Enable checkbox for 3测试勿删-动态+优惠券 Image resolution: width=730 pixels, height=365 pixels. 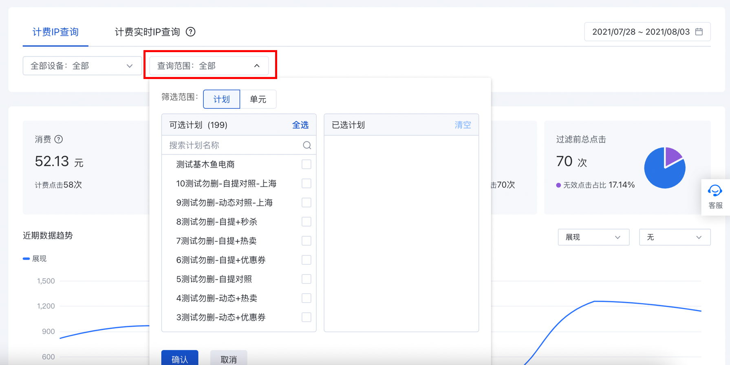point(306,317)
